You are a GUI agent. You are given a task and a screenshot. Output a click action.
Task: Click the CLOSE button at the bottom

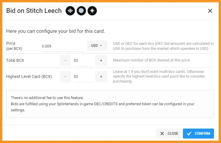click(169, 133)
